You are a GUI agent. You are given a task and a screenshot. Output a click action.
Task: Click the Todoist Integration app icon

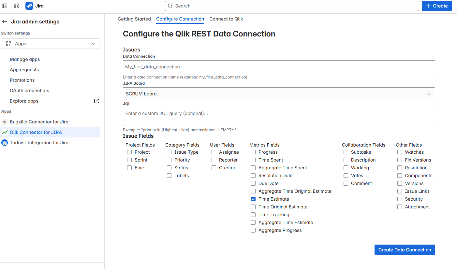(5, 143)
